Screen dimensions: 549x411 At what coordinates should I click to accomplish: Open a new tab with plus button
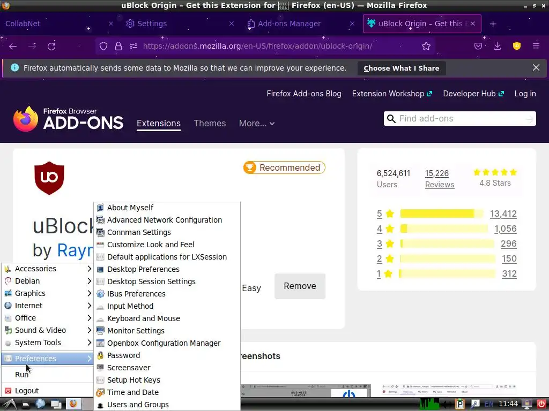click(x=493, y=24)
